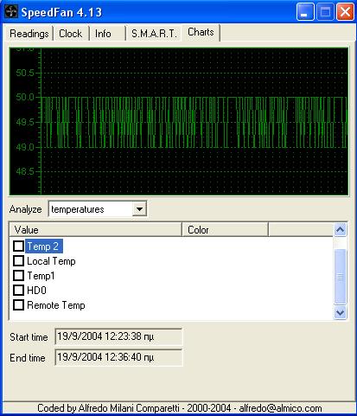Screen dimensions: 357x416
Task: Click the 48.5 axis label on chart
Action: (25, 171)
